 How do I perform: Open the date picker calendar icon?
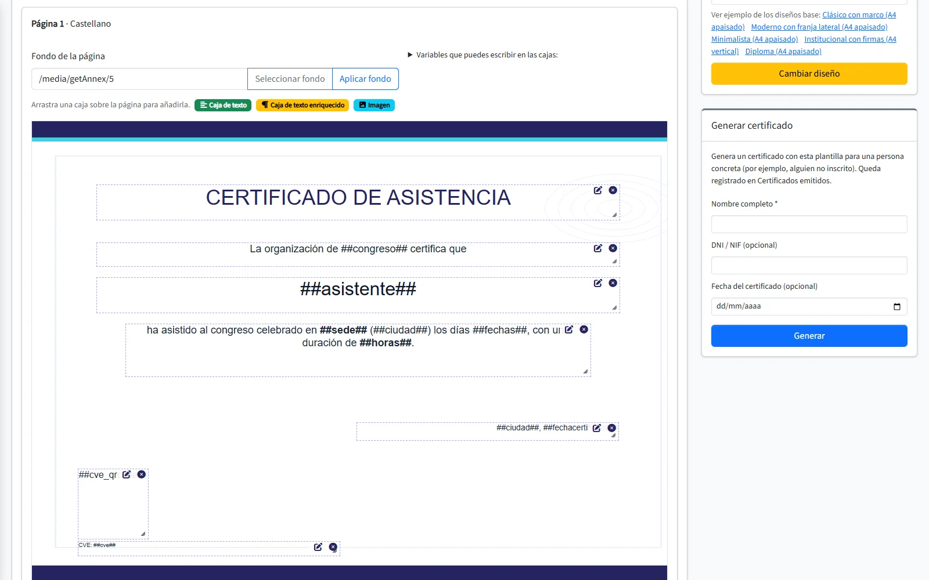[x=896, y=306]
